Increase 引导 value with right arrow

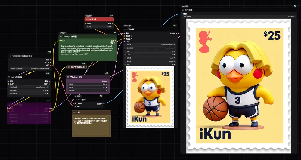111,26
